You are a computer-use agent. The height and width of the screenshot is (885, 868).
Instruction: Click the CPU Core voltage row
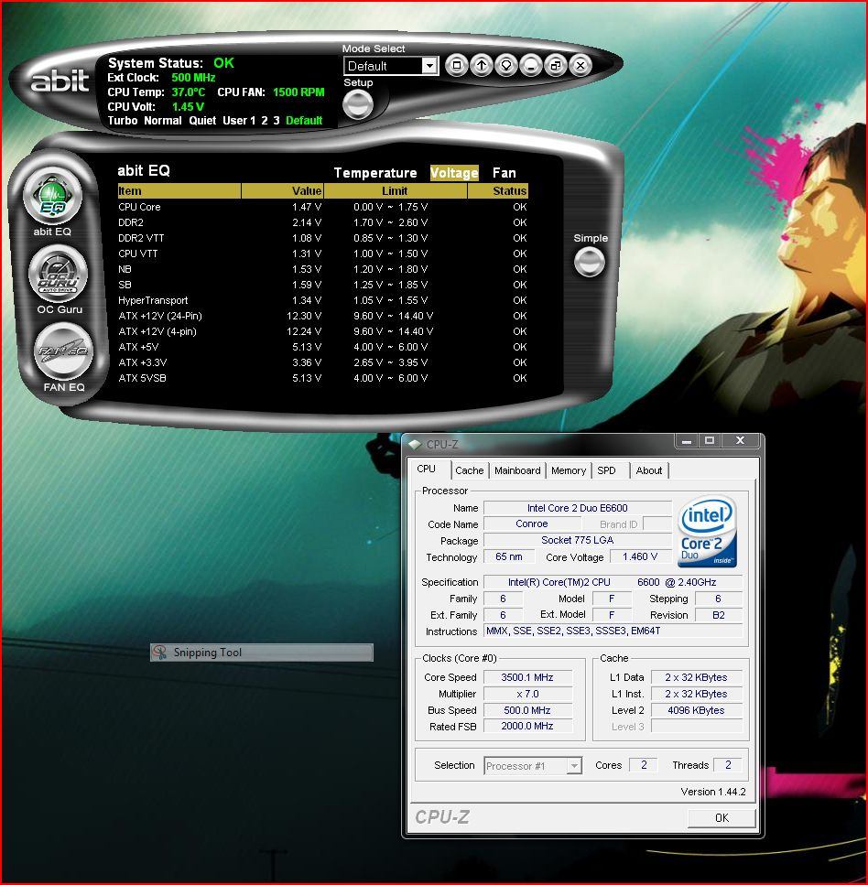tap(322, 207)
